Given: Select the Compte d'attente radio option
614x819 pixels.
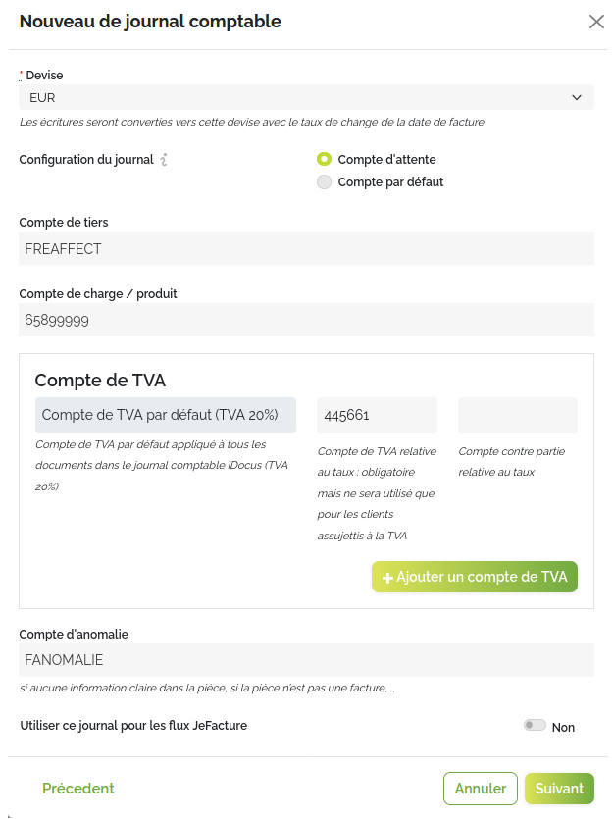Looking at the screenshot, I should (x=324, y=159).
